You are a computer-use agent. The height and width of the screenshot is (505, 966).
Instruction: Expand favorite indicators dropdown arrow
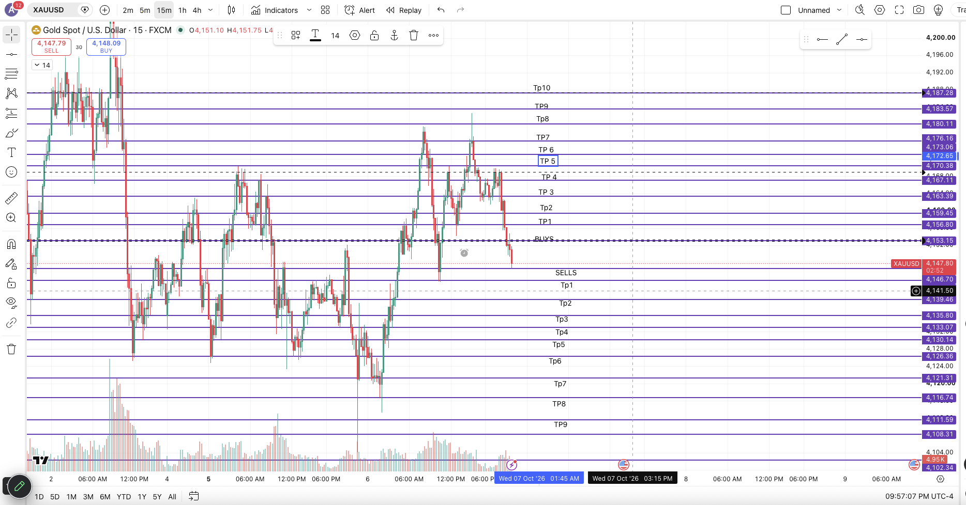click(309, 10)
